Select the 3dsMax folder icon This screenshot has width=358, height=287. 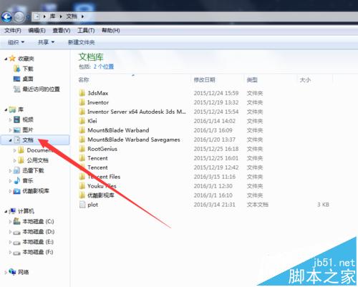[x=82, y=93]
